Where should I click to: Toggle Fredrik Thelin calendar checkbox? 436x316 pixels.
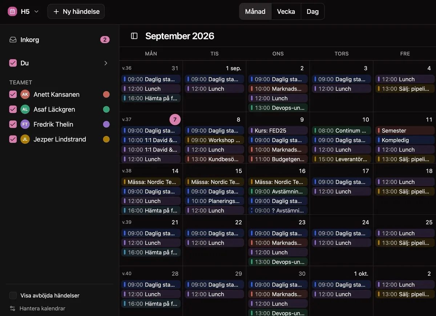pyautogui.click(x=13, y=124)
